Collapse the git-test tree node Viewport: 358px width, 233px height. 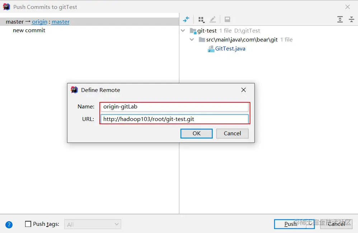point(183,30)
